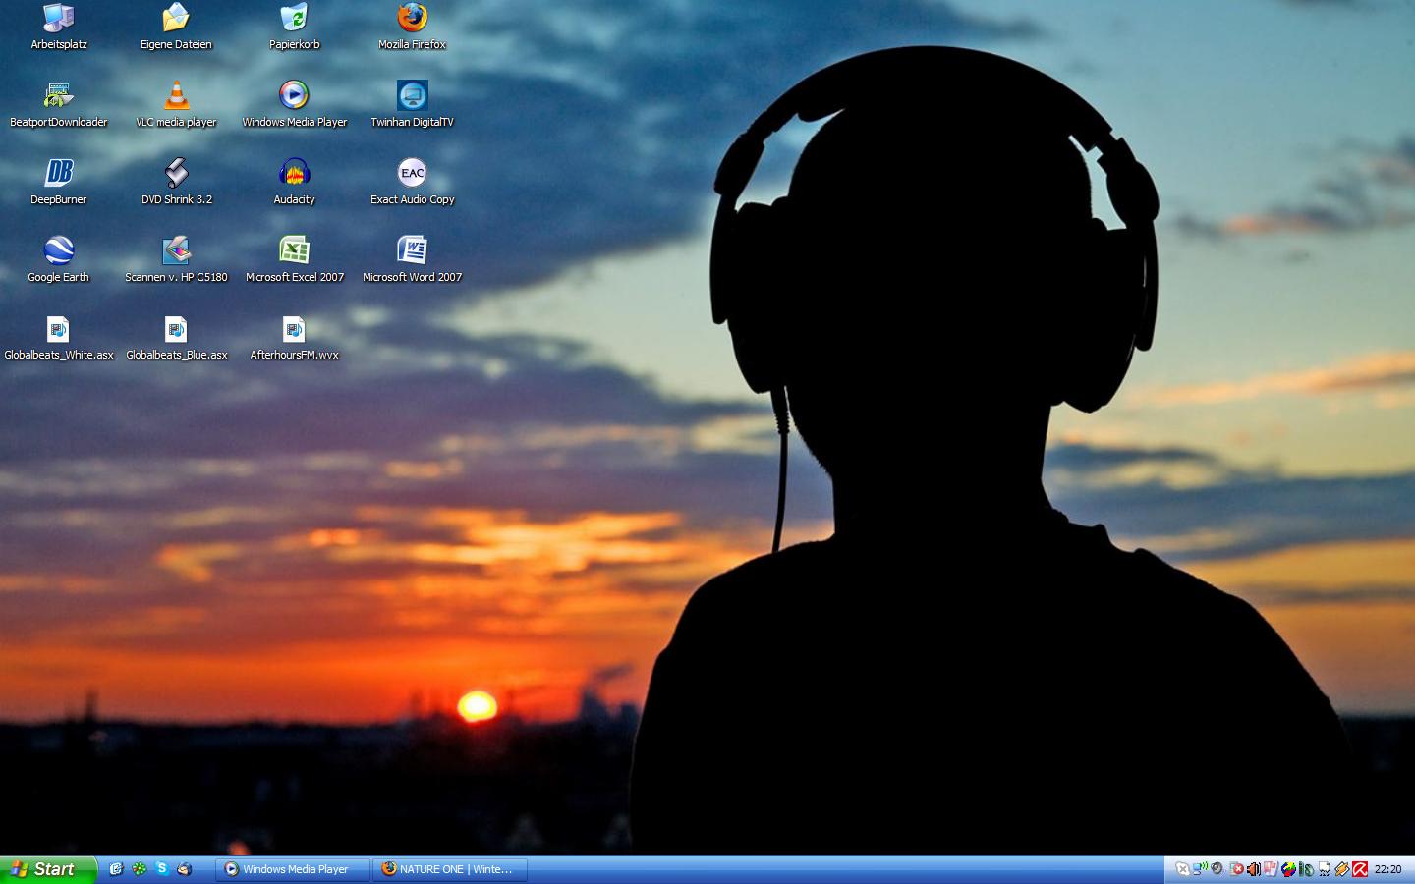The image size is (1415, 884).
Task: Select Microsoft Excel 2007 shortcut
Action: 294,251
